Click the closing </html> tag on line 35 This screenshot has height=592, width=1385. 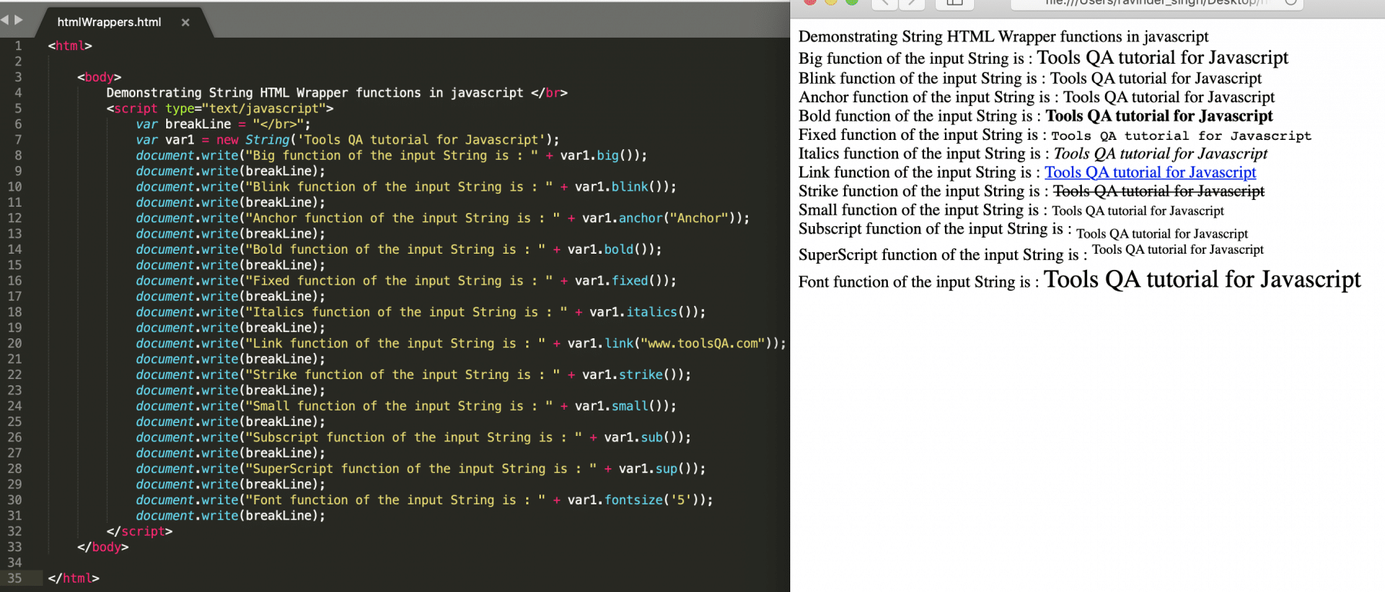pos(74,578)
